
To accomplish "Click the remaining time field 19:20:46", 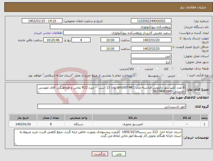I will 53,40.
